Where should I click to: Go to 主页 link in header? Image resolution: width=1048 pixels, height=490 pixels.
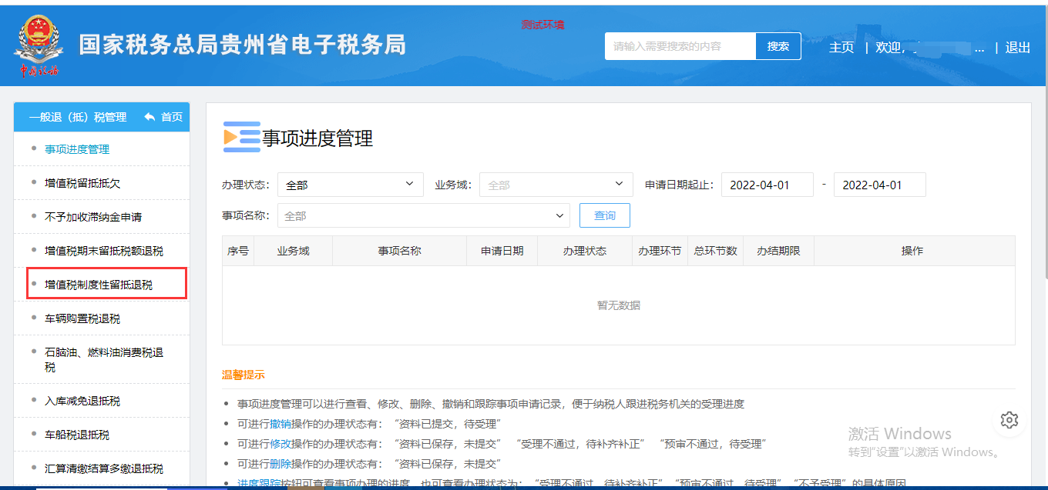point(841,48)
